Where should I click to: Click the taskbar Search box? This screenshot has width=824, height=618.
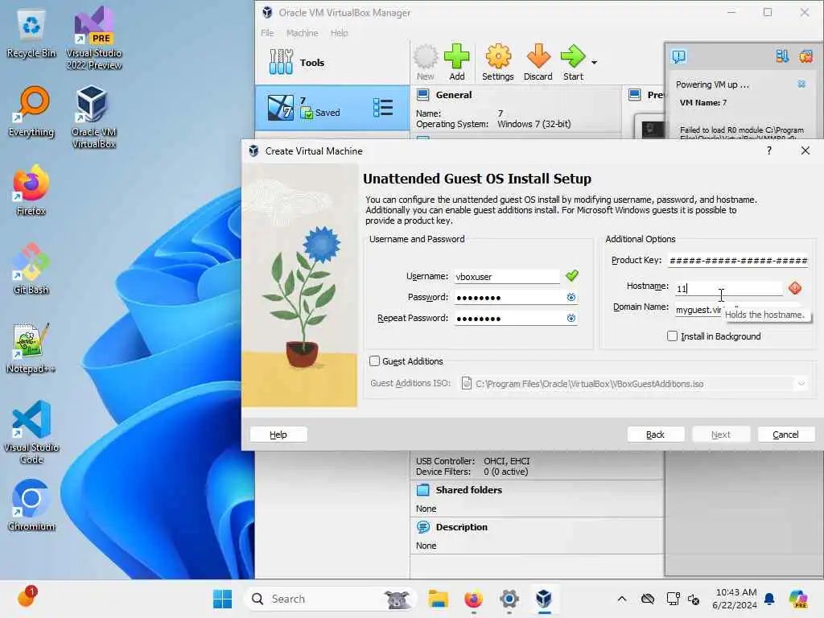(x=330, y=599)
